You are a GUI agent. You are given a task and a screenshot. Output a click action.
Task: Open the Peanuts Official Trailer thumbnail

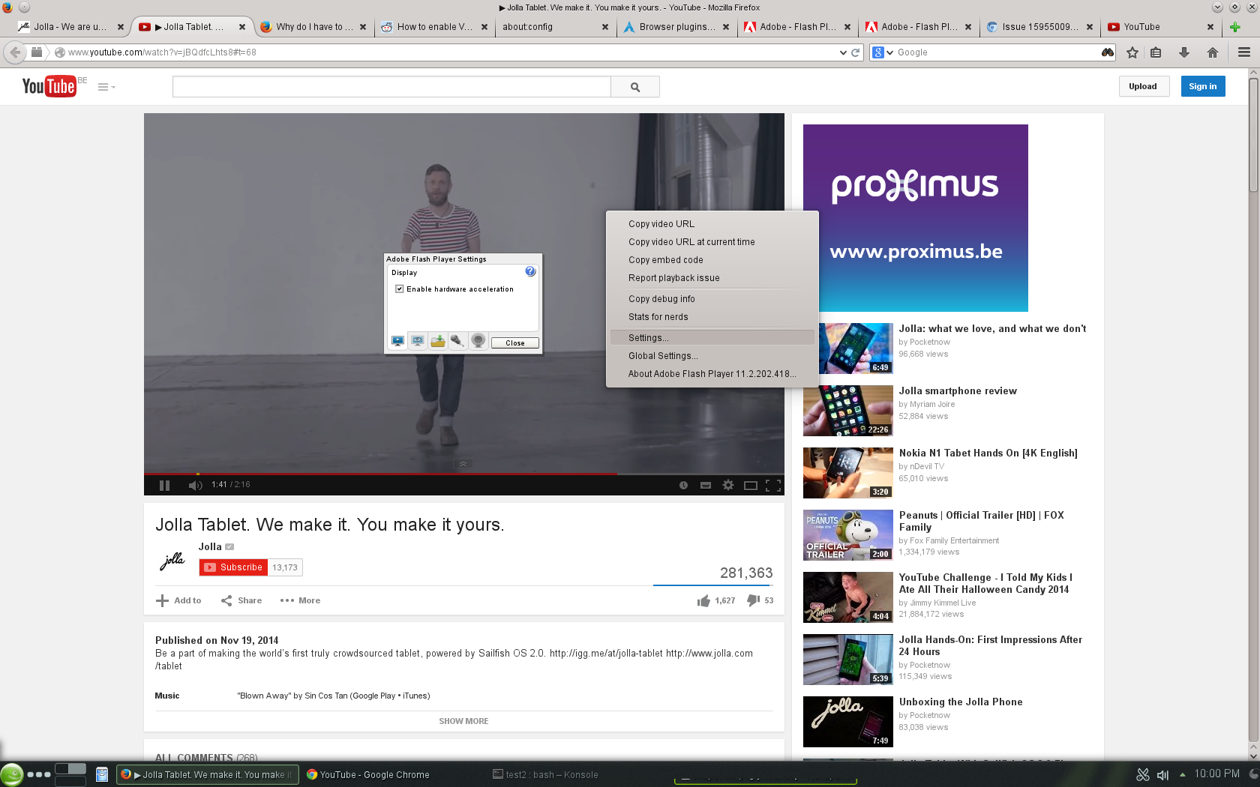point(848,535)
